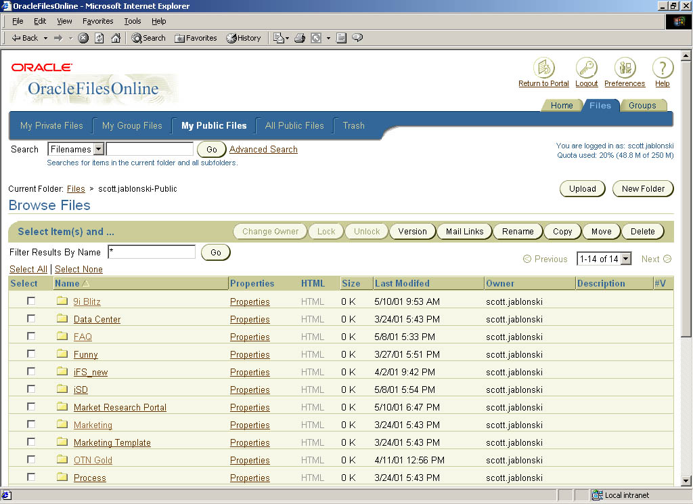Click the Return to Portal icon
The width and height of the screenshot is (693, 504).
tap(543, 68)
